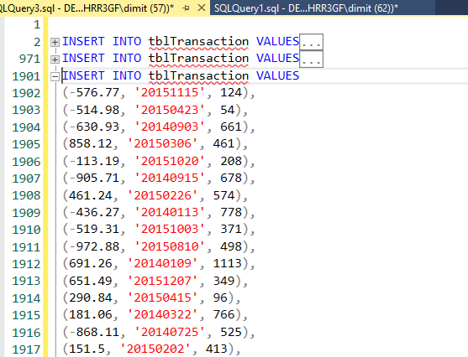Collapse the INSERT block at line 1901
This screenshot has width=468, height=357.
55,76
